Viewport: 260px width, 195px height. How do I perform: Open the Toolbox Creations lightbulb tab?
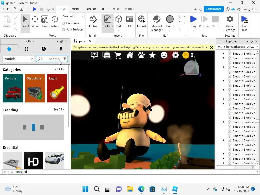(61, 49)
